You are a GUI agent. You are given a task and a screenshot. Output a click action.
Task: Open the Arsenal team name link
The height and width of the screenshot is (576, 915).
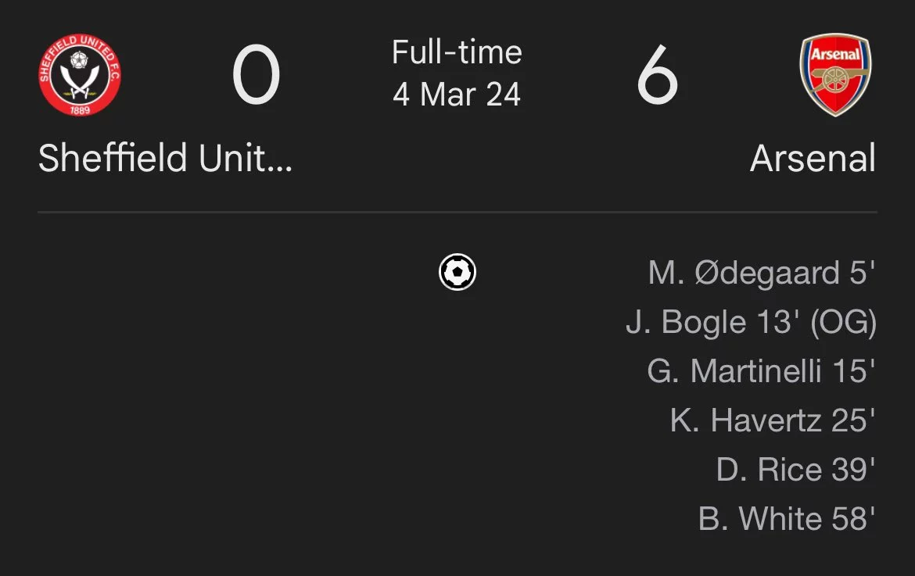(x=813, y=158)
